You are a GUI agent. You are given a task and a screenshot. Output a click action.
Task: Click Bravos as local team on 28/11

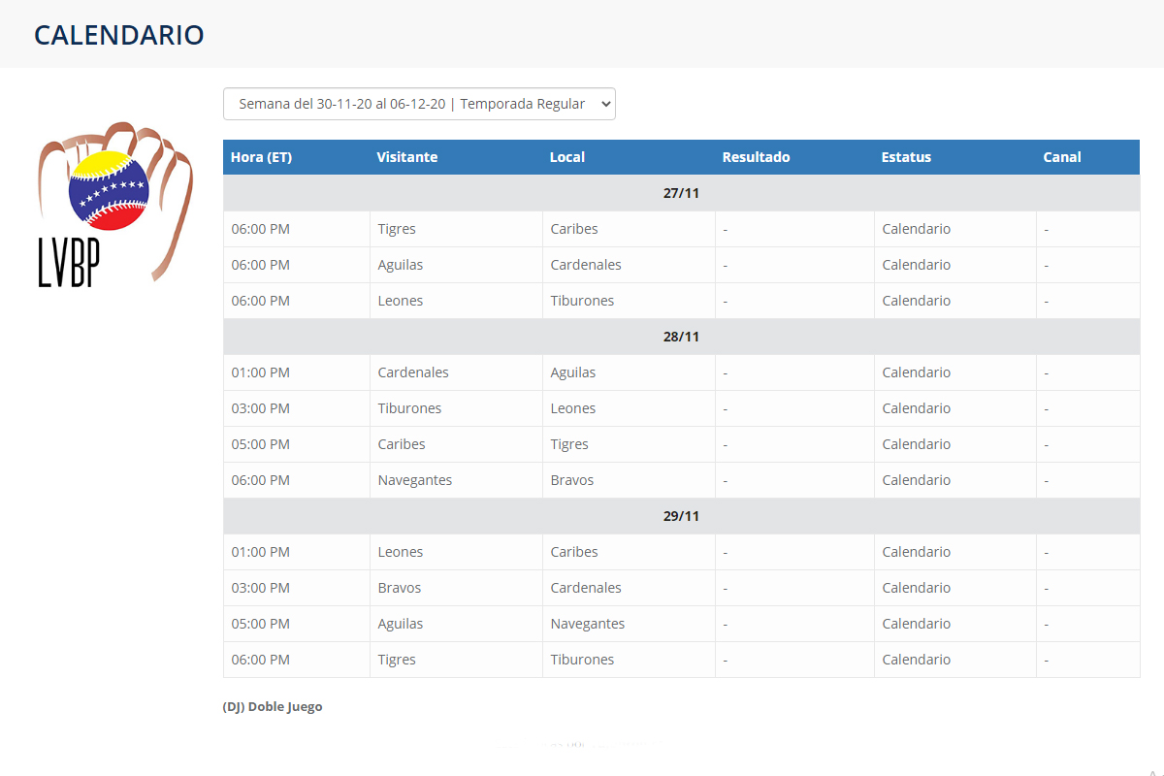click(571, 480)
